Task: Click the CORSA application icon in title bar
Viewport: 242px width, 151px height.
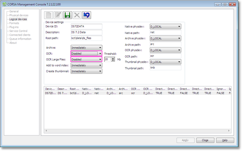Action: pos(4,4)
